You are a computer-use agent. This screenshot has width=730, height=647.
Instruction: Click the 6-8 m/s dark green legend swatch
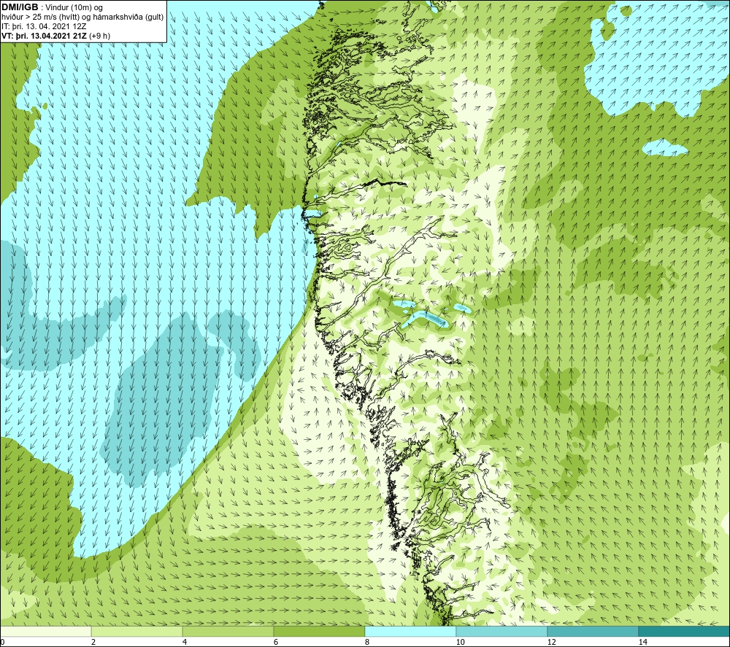click(x=320, y=631)
